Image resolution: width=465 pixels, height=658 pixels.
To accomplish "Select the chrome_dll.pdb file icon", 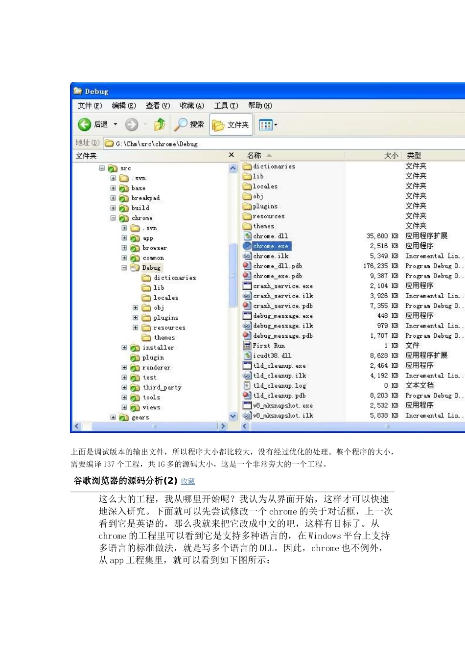I will point(248,266).
